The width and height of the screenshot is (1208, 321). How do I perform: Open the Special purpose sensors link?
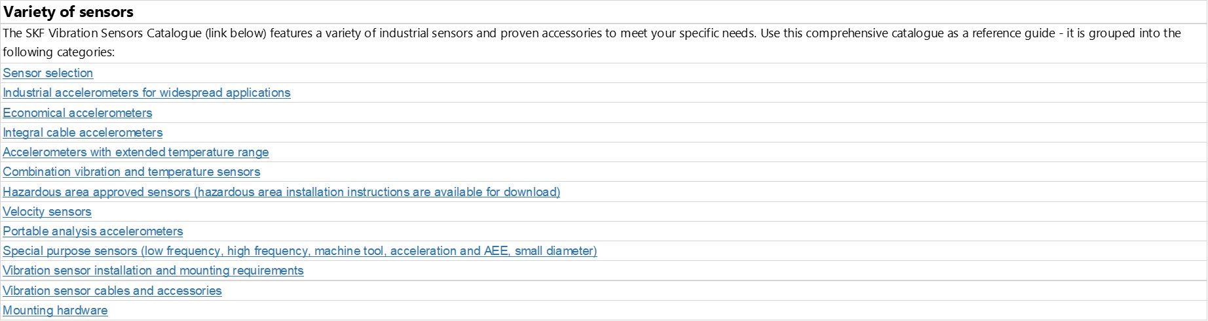(x=299, y=251)
